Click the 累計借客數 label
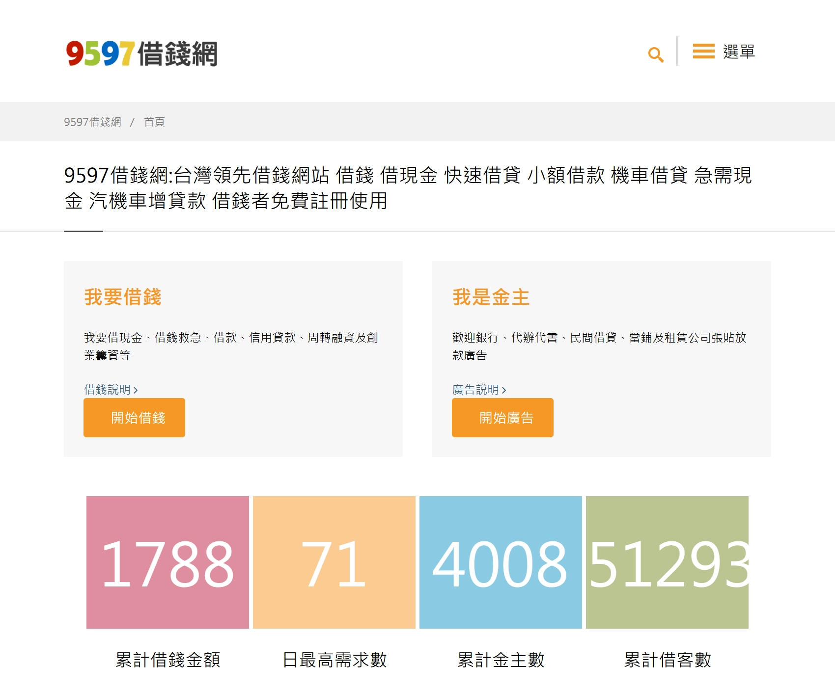This screenshot has width=835, height=691. click(667, 660)
